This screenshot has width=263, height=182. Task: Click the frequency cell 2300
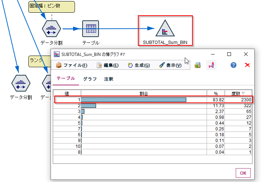coord(238,100)
